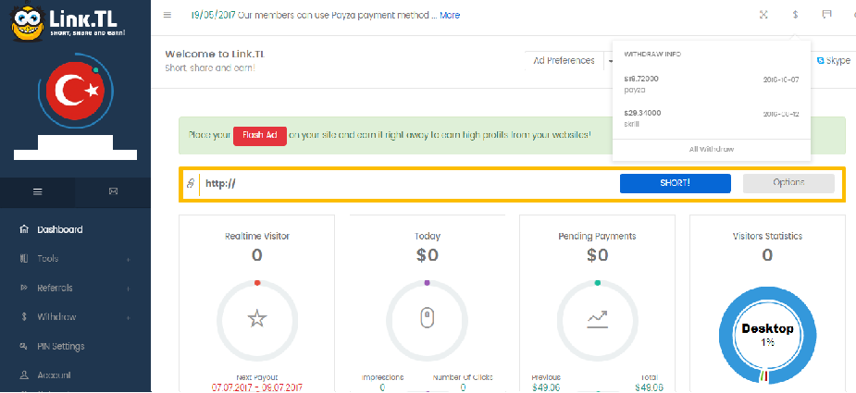Expand the Referrals submenu arrow
Image resolution: width=856 pixels, height=393 pixels.
point(129,289)
